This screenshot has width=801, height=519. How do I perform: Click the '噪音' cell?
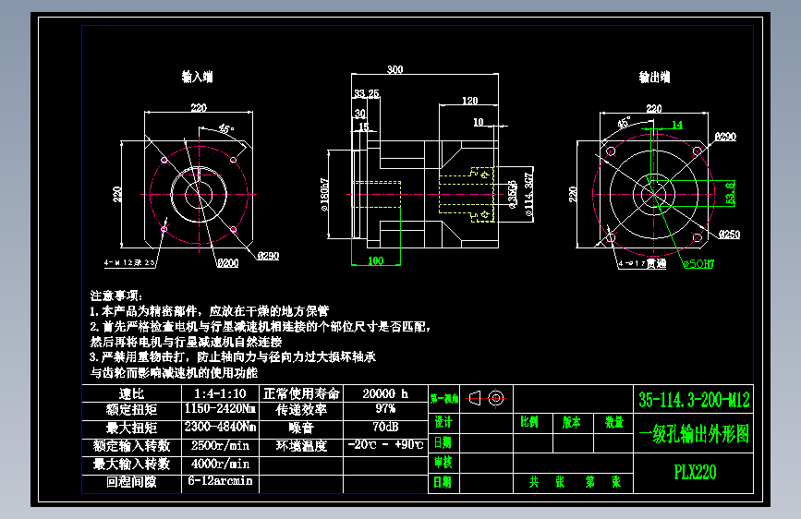coord(301,428)
